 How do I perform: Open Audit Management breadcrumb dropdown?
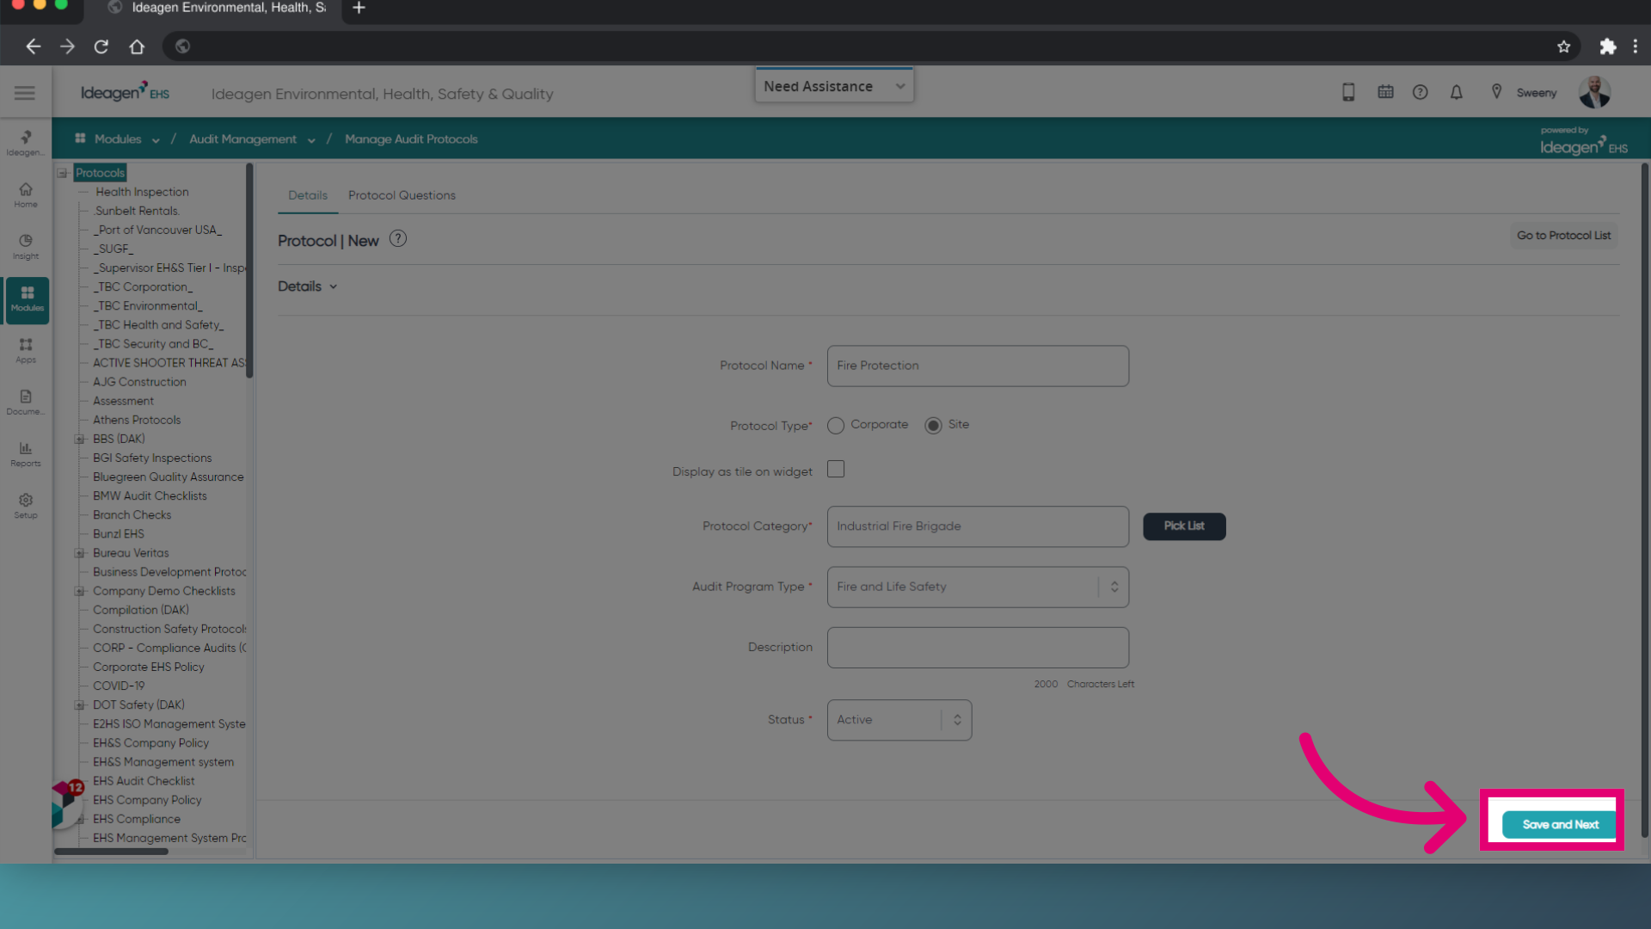tap(311, 140)
